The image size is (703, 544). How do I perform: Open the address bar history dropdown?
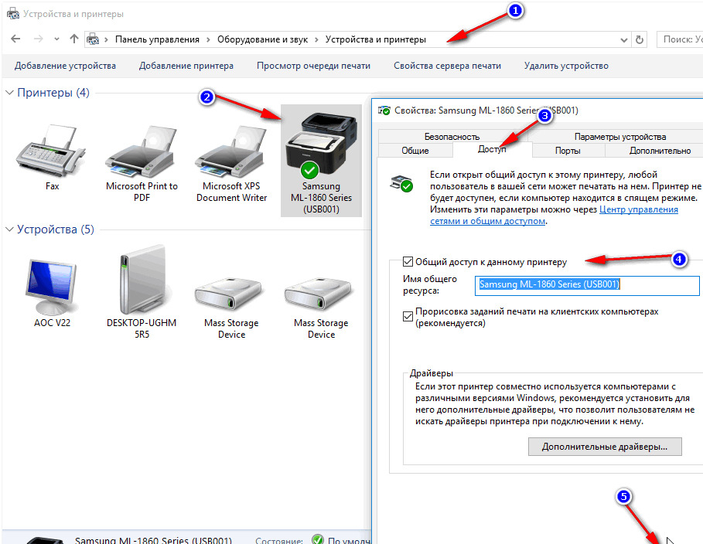point(623,40)
